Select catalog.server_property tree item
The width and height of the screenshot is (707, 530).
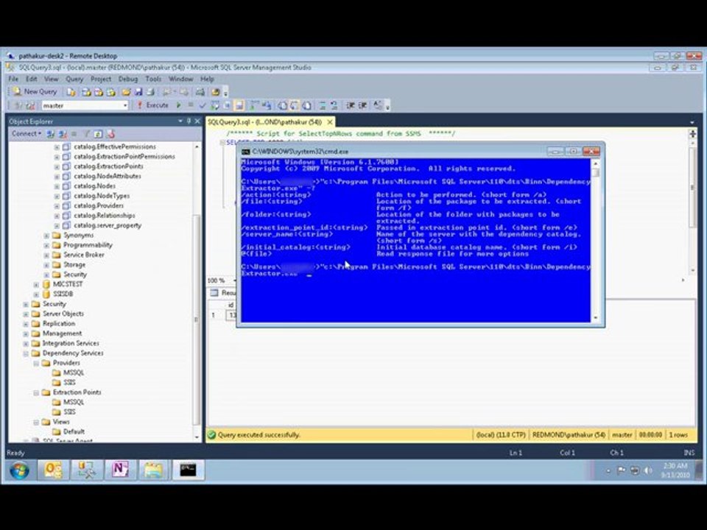coord(108,225)
